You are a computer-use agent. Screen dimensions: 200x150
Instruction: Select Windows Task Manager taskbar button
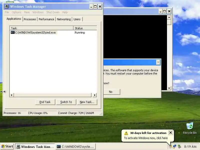pyautogui.click(x=35, y=147)
